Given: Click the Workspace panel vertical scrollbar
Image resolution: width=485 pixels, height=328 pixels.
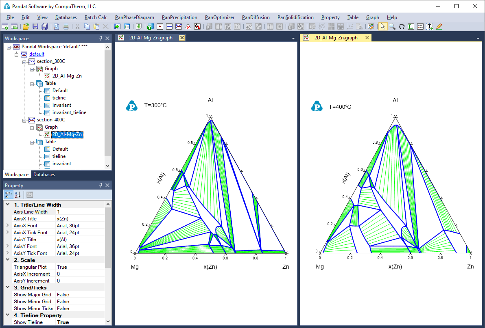Looking at the screenshot, I should (x=108, y=101).
